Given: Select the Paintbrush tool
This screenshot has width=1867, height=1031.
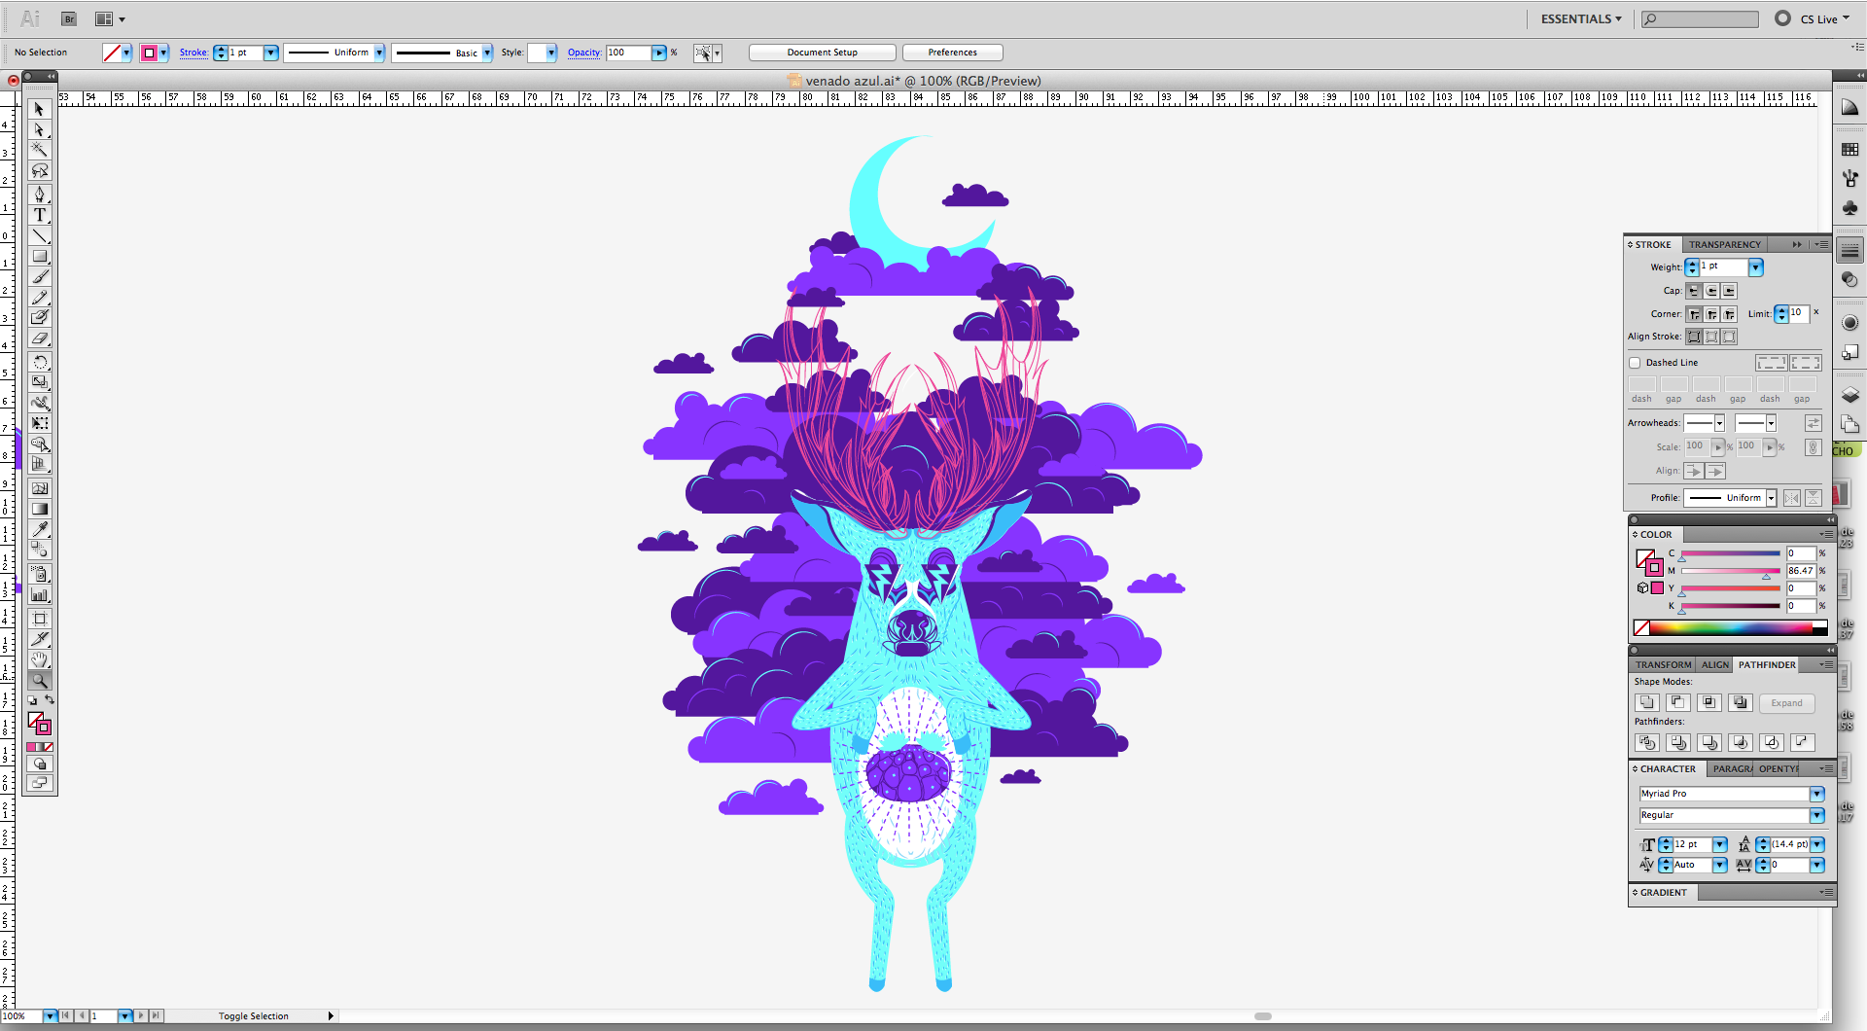Looking at the screenshot, I should click(39, 277).
